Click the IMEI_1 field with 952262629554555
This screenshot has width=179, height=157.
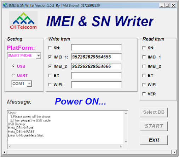pyautogui.click(x=96, y=57)
